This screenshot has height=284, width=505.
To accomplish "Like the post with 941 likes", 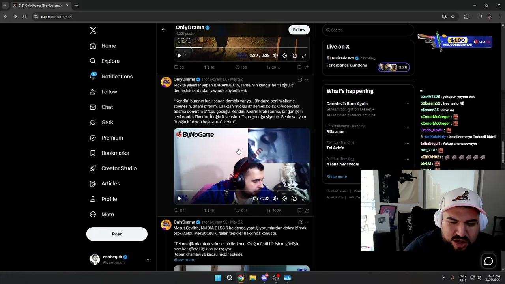I will pyautogui.click(x=241, y=210).
